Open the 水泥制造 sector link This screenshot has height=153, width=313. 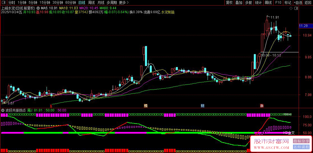pos(168,12)
